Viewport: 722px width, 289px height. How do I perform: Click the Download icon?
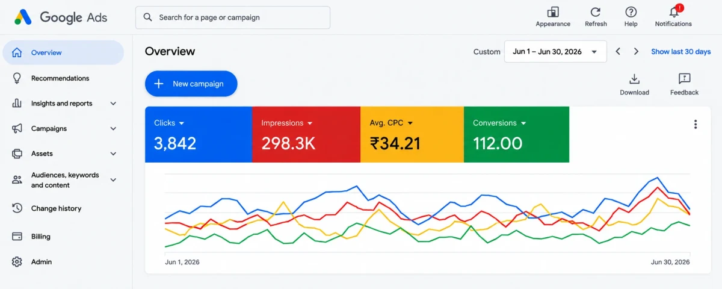[634, 79]
